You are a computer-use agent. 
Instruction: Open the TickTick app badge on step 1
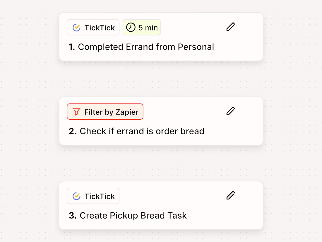(x=93, y=27)
